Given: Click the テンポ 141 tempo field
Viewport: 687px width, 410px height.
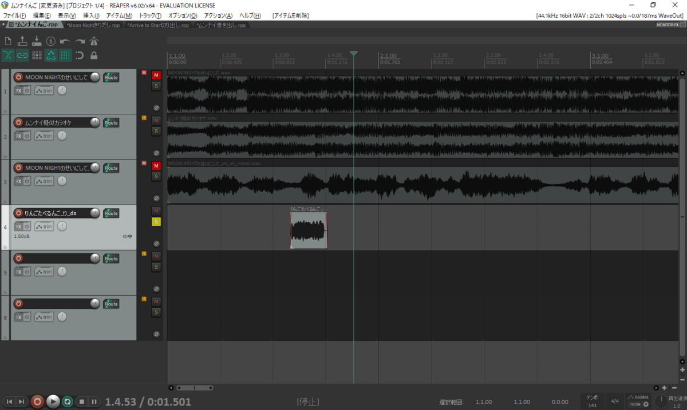Looking at the screenshot, I should (593, 400).
